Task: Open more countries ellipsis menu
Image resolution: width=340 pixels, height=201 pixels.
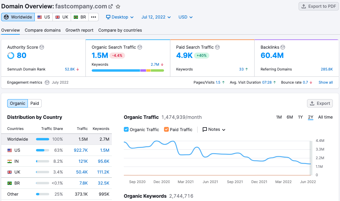Action: click(94, 17)
